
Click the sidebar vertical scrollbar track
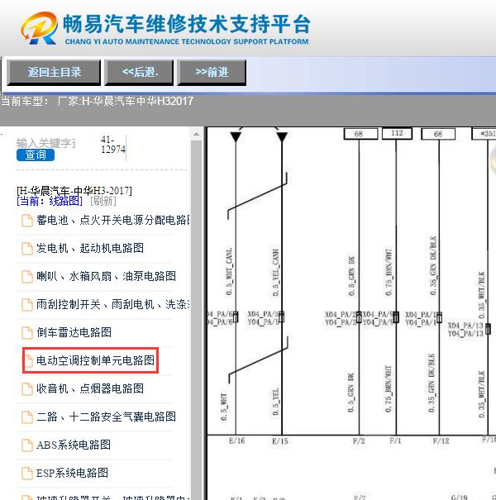pyautogui.click(x=196, y=319)
